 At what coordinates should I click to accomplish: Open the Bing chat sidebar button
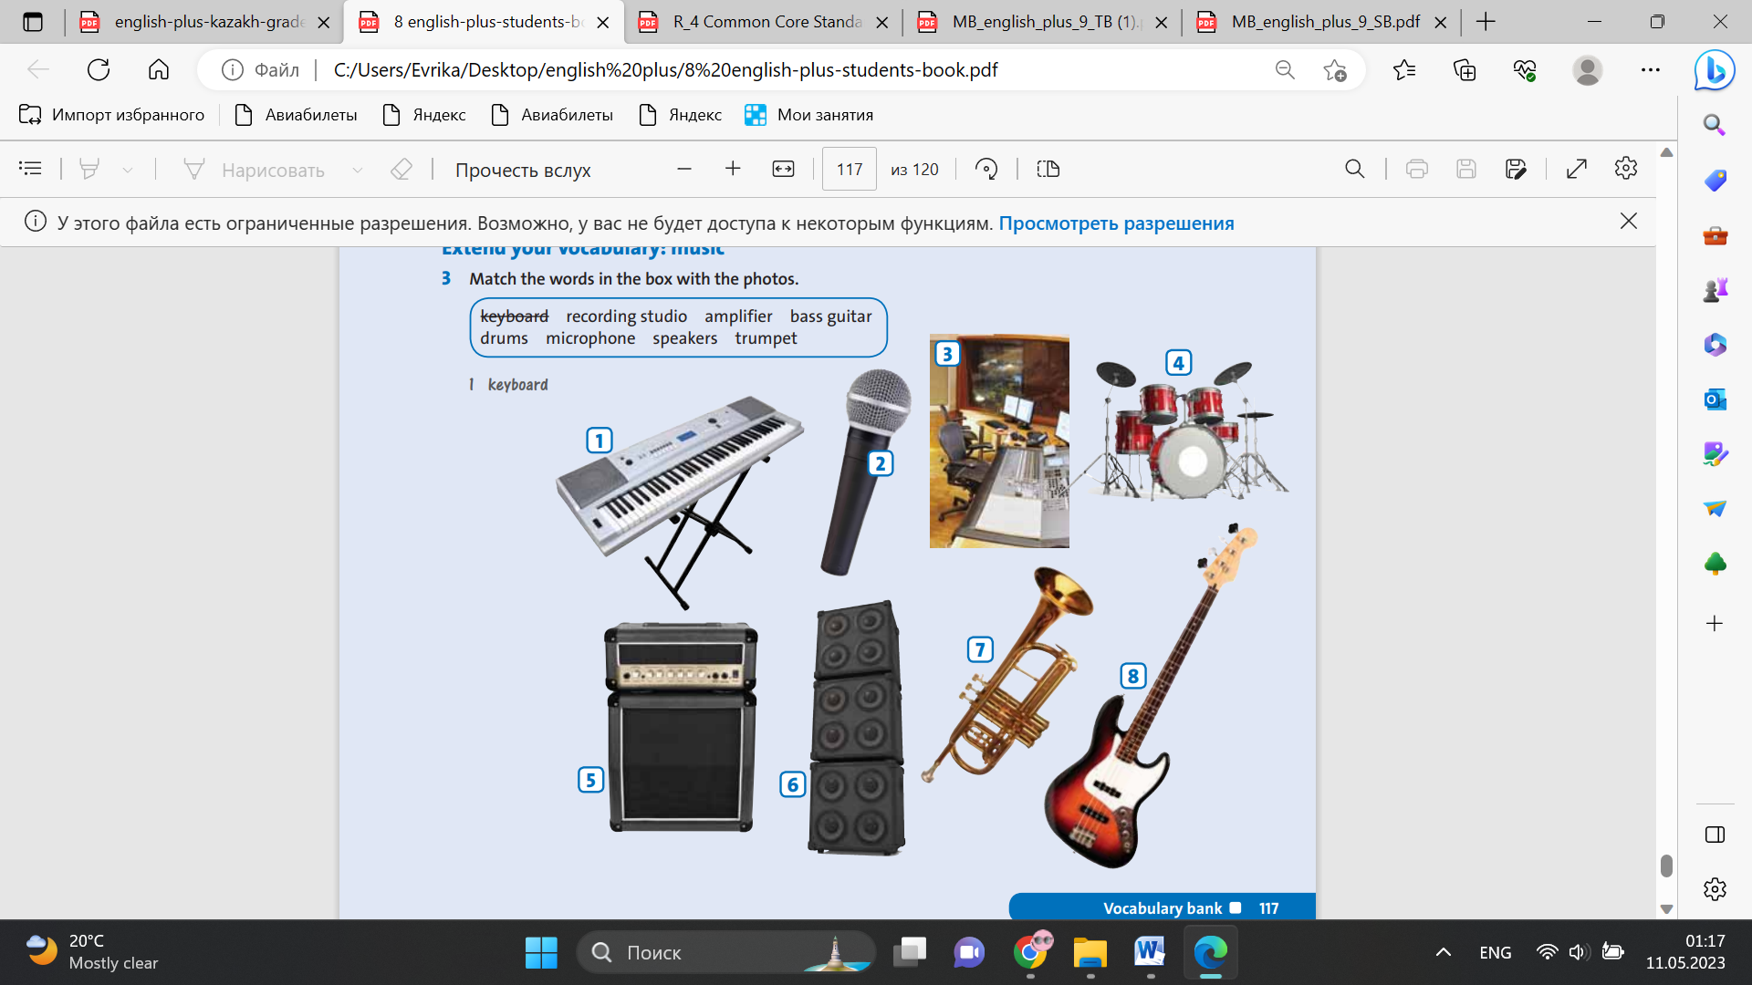click(x=1714, y=70)
